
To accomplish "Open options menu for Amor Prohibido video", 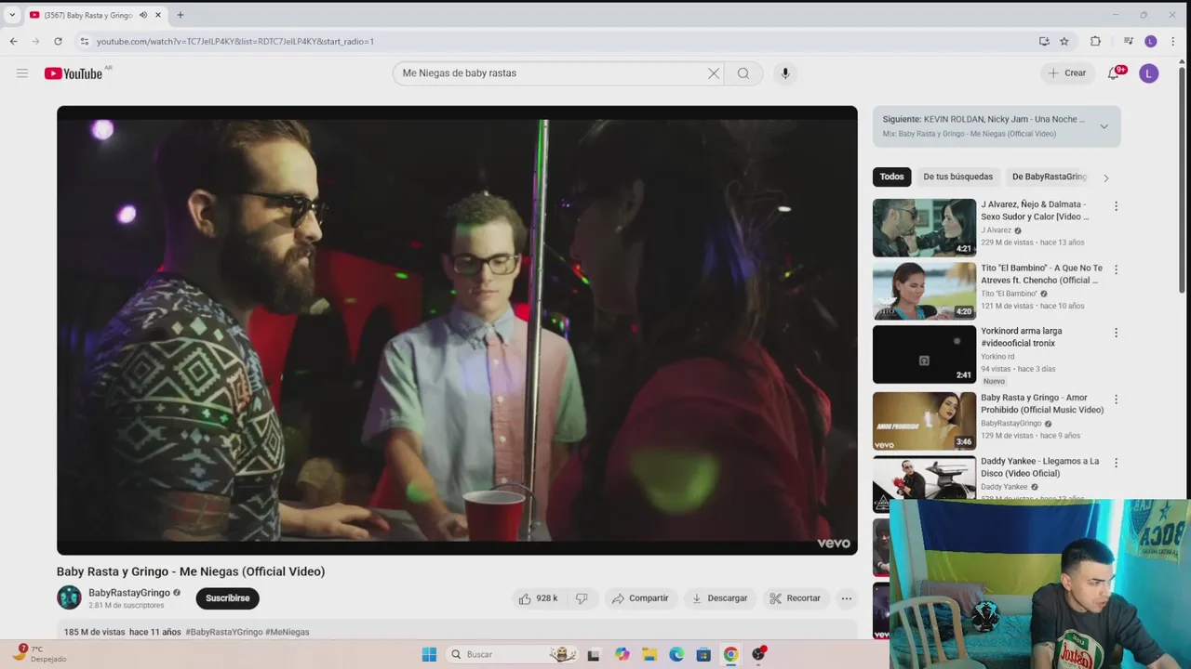I will click(x=1116, y=400).
